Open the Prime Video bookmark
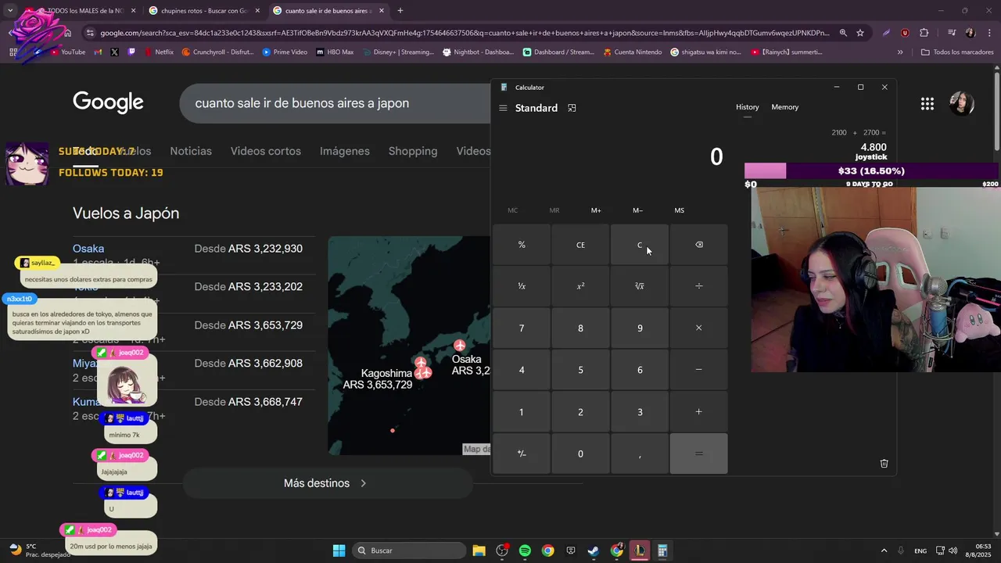 coord(285,52)
